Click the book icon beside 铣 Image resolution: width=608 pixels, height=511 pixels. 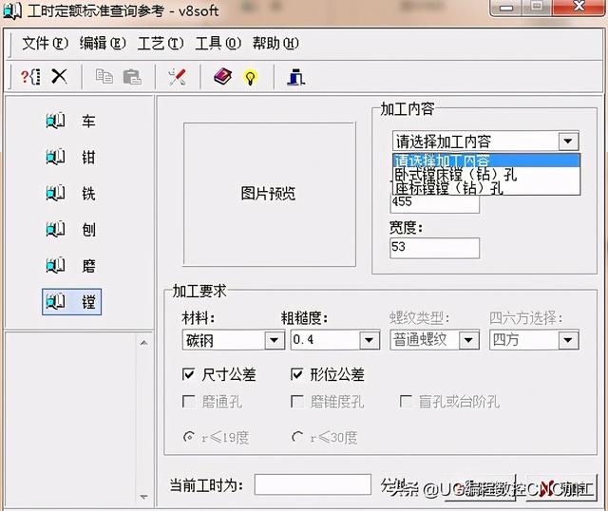click(x=55, y=193)
